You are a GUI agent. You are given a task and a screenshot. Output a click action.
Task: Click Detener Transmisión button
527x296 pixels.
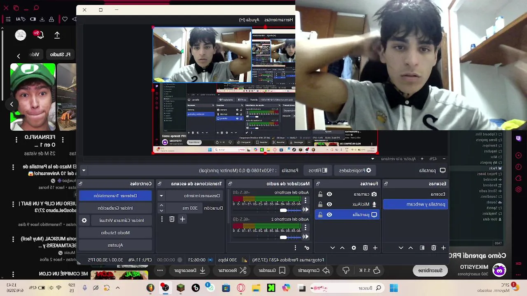tap(115, 196)
